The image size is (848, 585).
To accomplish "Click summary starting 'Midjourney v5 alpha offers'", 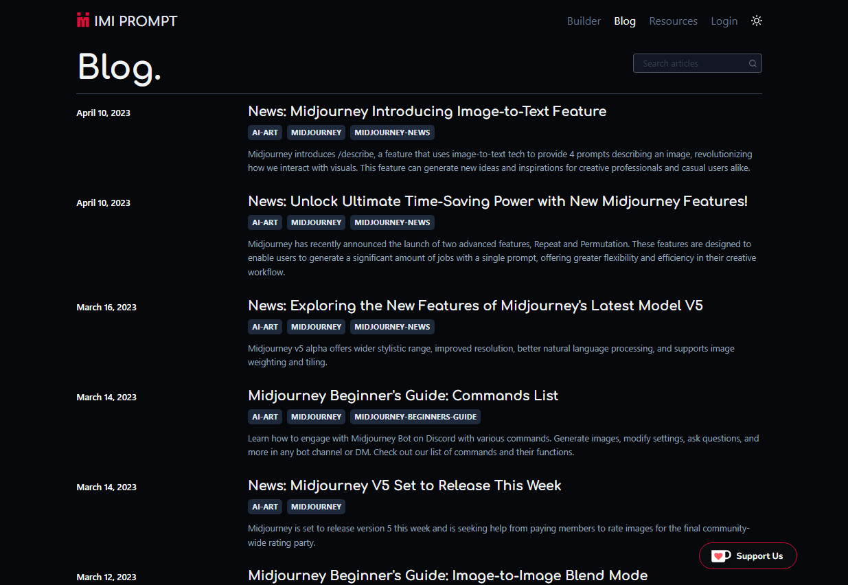I will pos(491,356).
